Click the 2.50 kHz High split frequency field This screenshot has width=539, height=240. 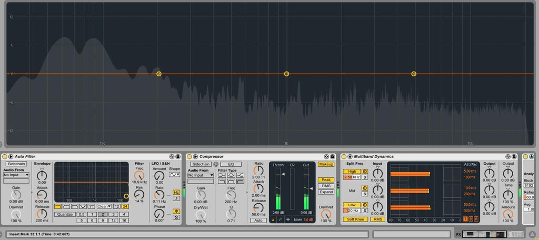(351, 178)
